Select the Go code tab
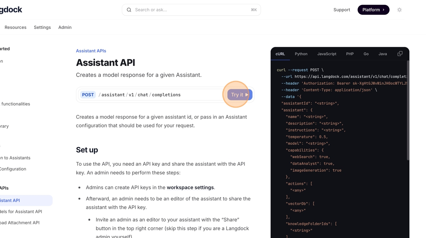This screenshot has width=426, height=238. 366,54
